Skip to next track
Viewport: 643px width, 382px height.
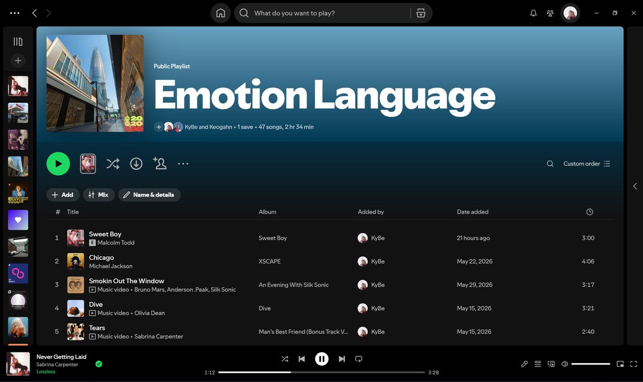pyautogui.click(x=342, y=359)
